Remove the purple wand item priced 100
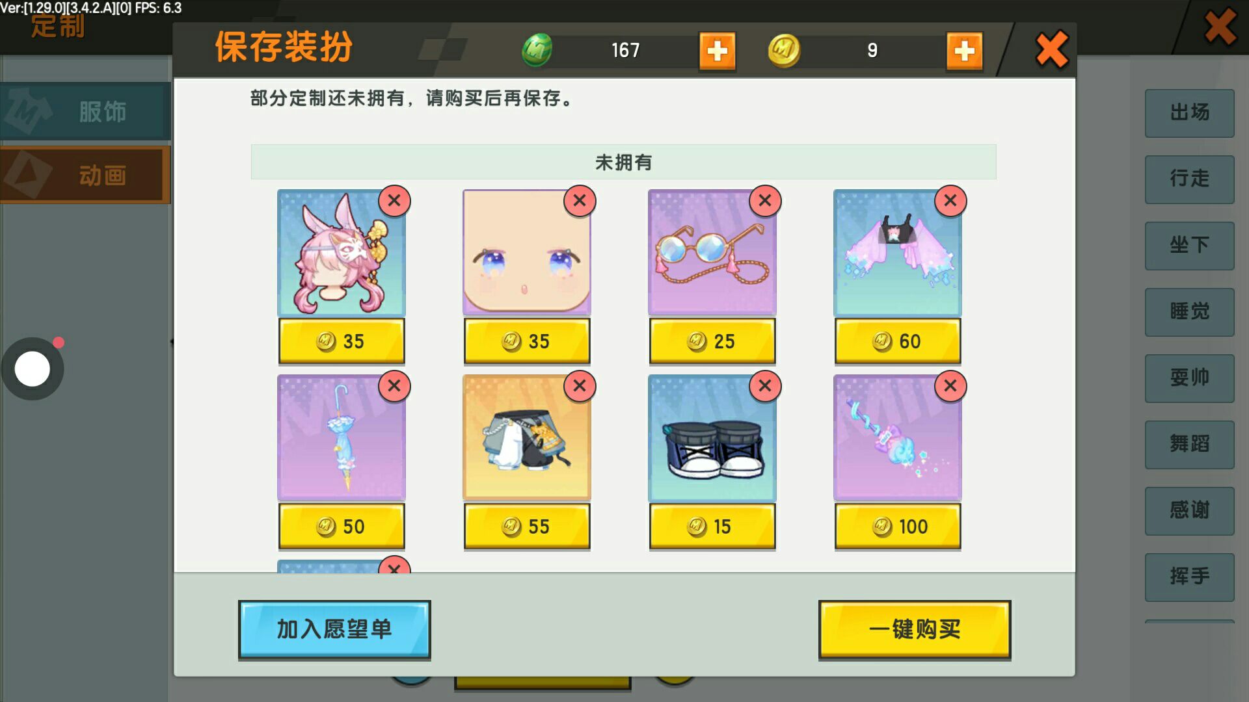The width and height of the screenshot is (1249, 702). pos(950,386)
